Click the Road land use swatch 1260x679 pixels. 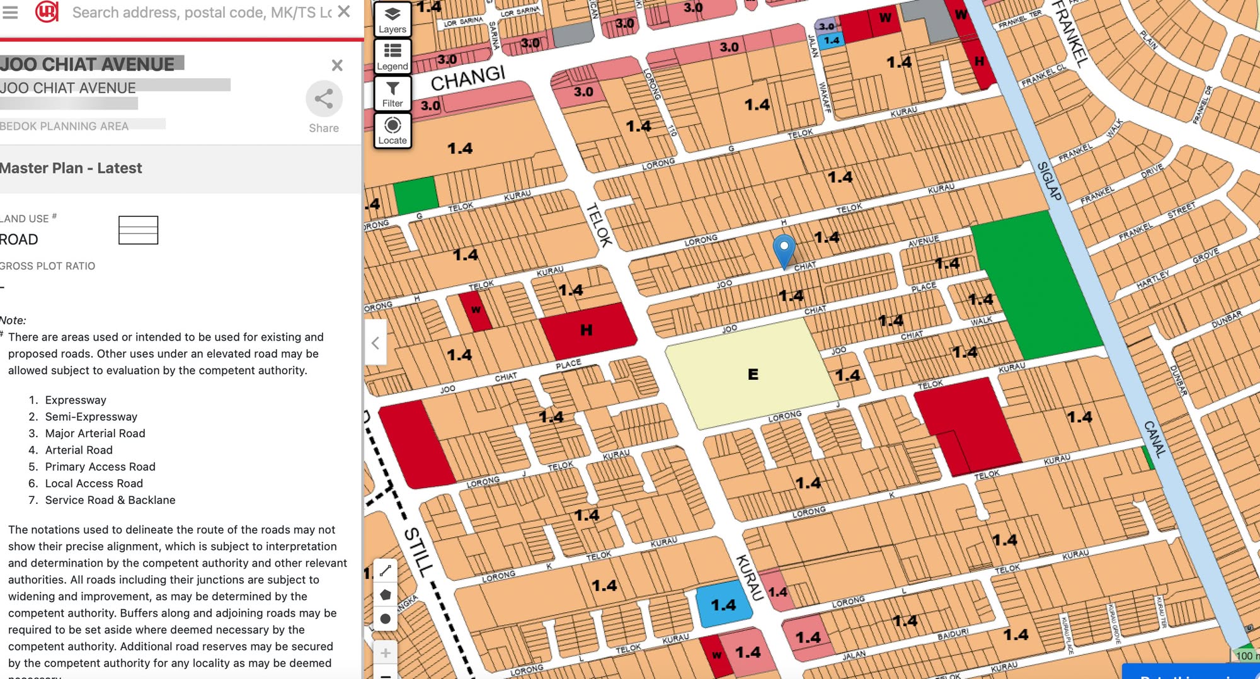click(x=138, y=230)
